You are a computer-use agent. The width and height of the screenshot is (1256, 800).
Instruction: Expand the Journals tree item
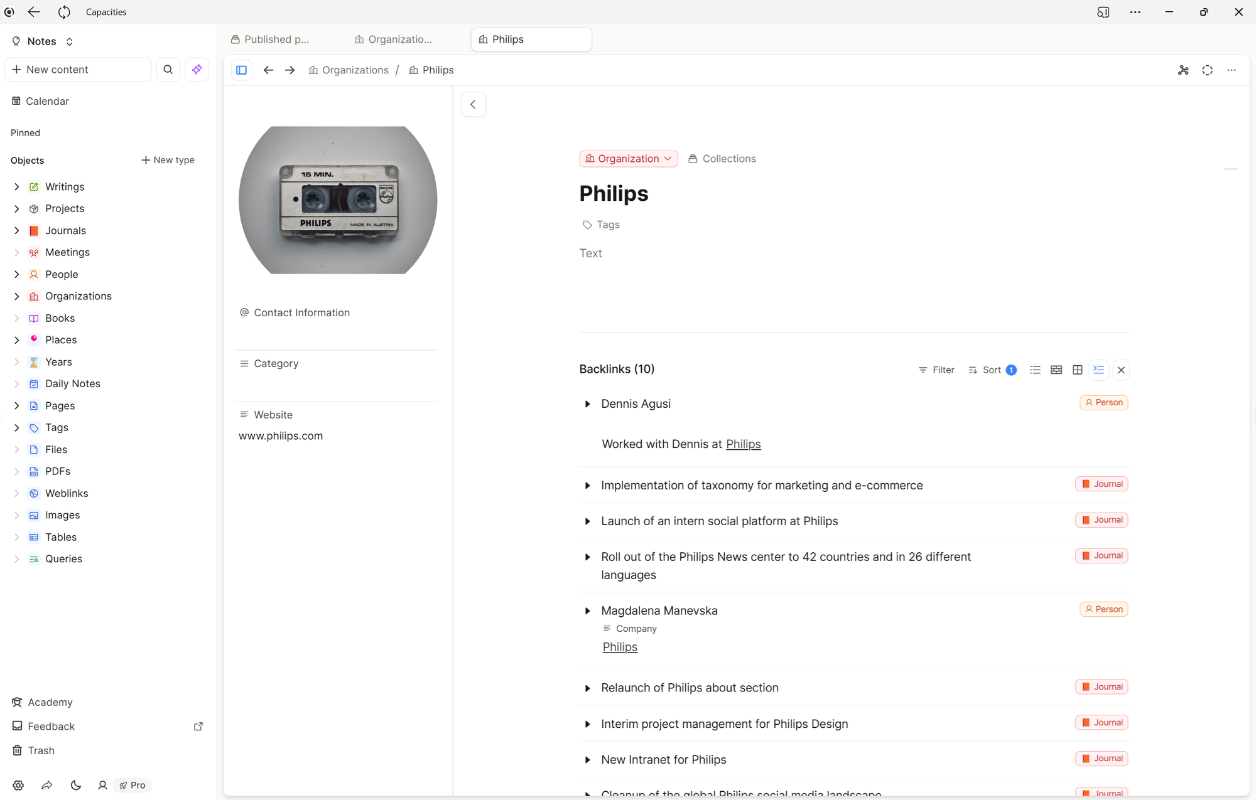(17, 231)
